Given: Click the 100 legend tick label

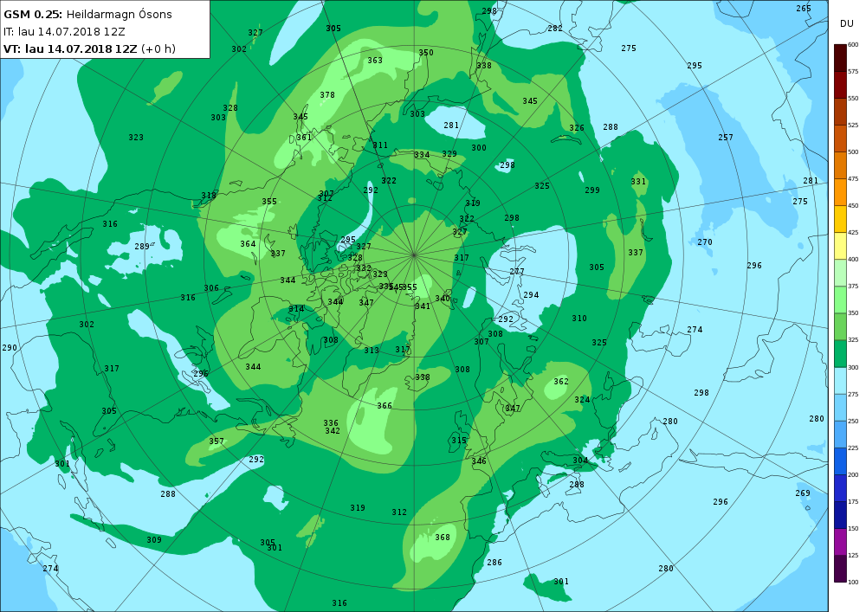Looking at the screenshot, I should (853, 582).
